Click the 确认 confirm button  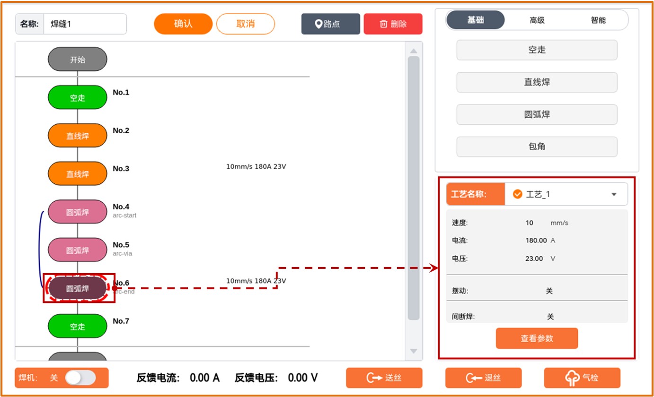[x=183, y=24]
